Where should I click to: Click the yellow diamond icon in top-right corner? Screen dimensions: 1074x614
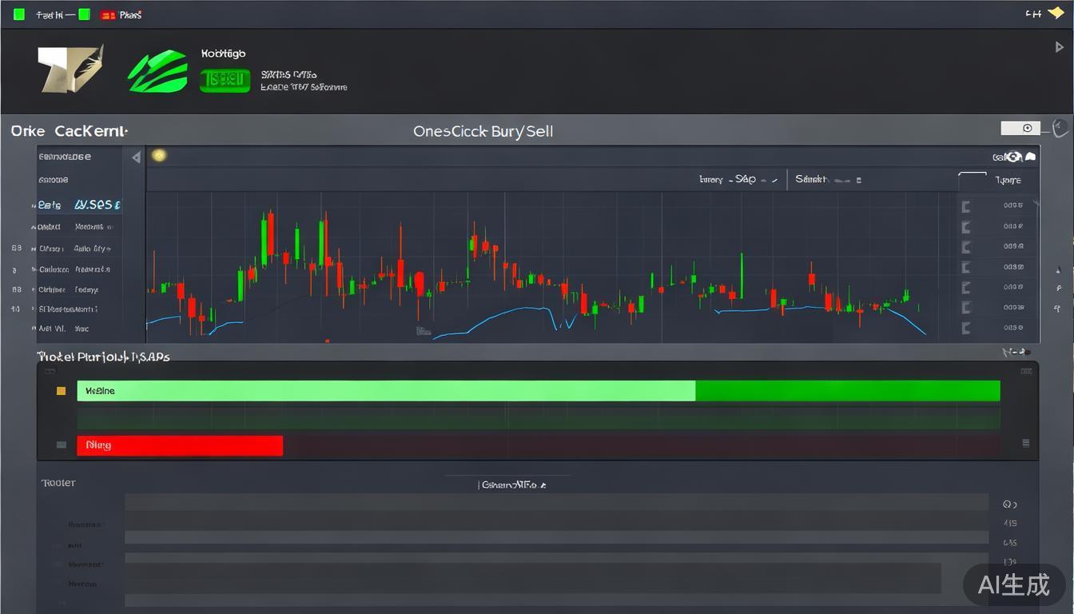(x=1055, y=13)
